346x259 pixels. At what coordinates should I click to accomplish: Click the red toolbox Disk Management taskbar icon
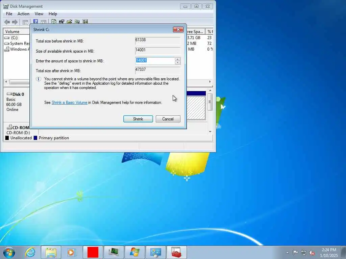coord(176,252)
